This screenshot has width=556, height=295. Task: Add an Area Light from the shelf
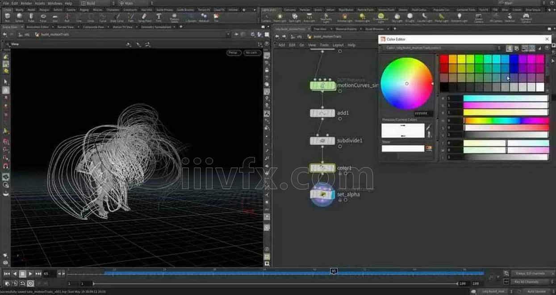tap(309, 17)
